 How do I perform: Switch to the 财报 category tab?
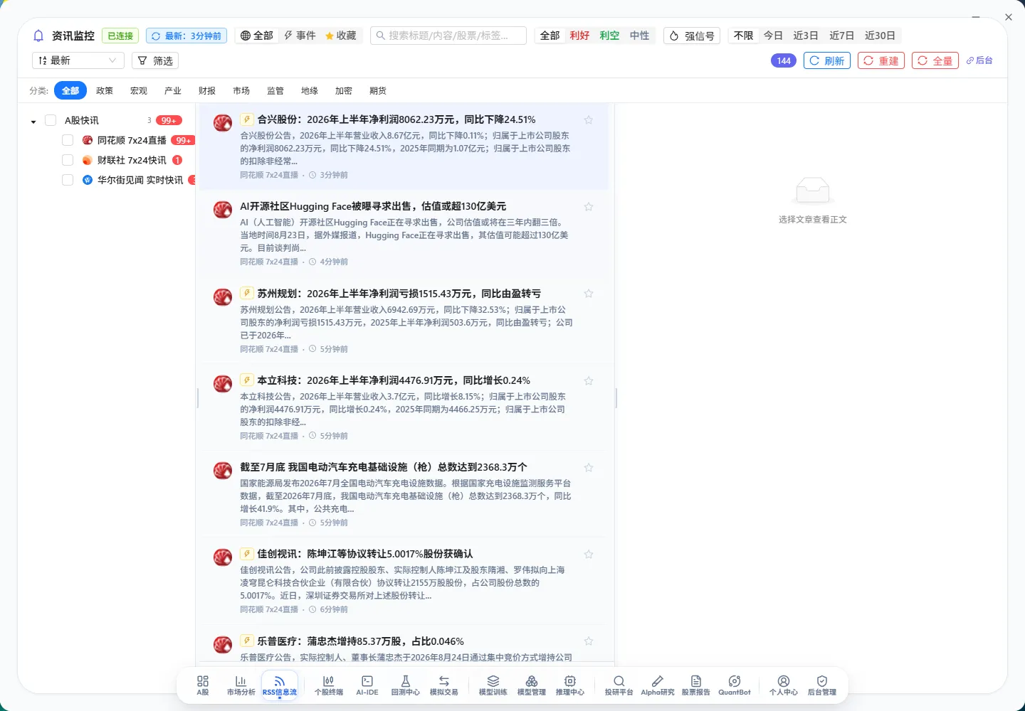(x=207, y=90)
